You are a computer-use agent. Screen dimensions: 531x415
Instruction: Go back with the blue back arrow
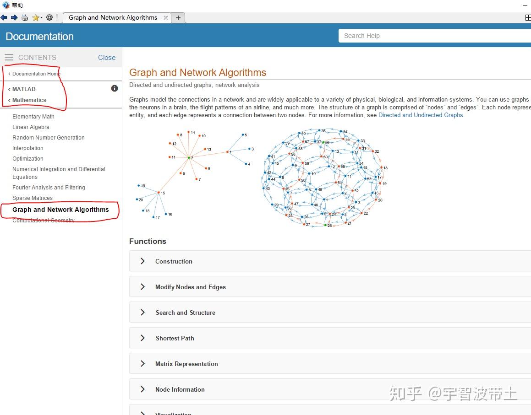[x=4, y=17]
